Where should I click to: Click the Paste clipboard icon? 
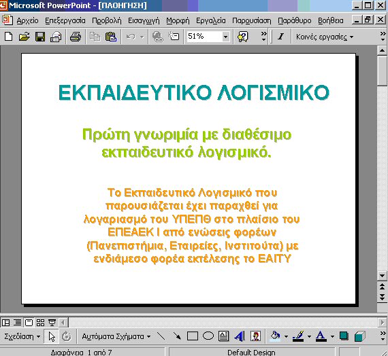[x=110, y=37]
